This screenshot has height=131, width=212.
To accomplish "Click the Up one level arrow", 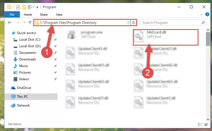I will [x=30, y=23].
